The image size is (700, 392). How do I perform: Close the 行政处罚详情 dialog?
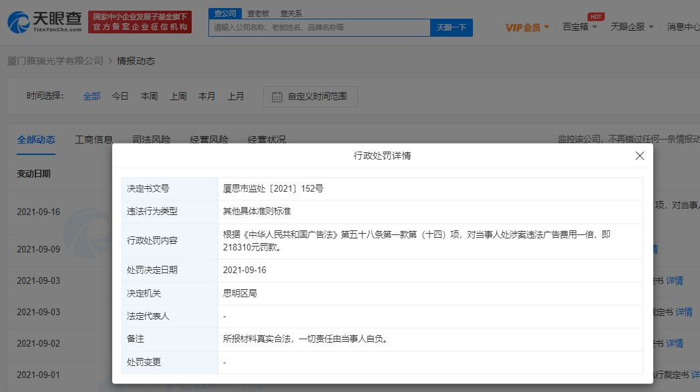point(639,156)
